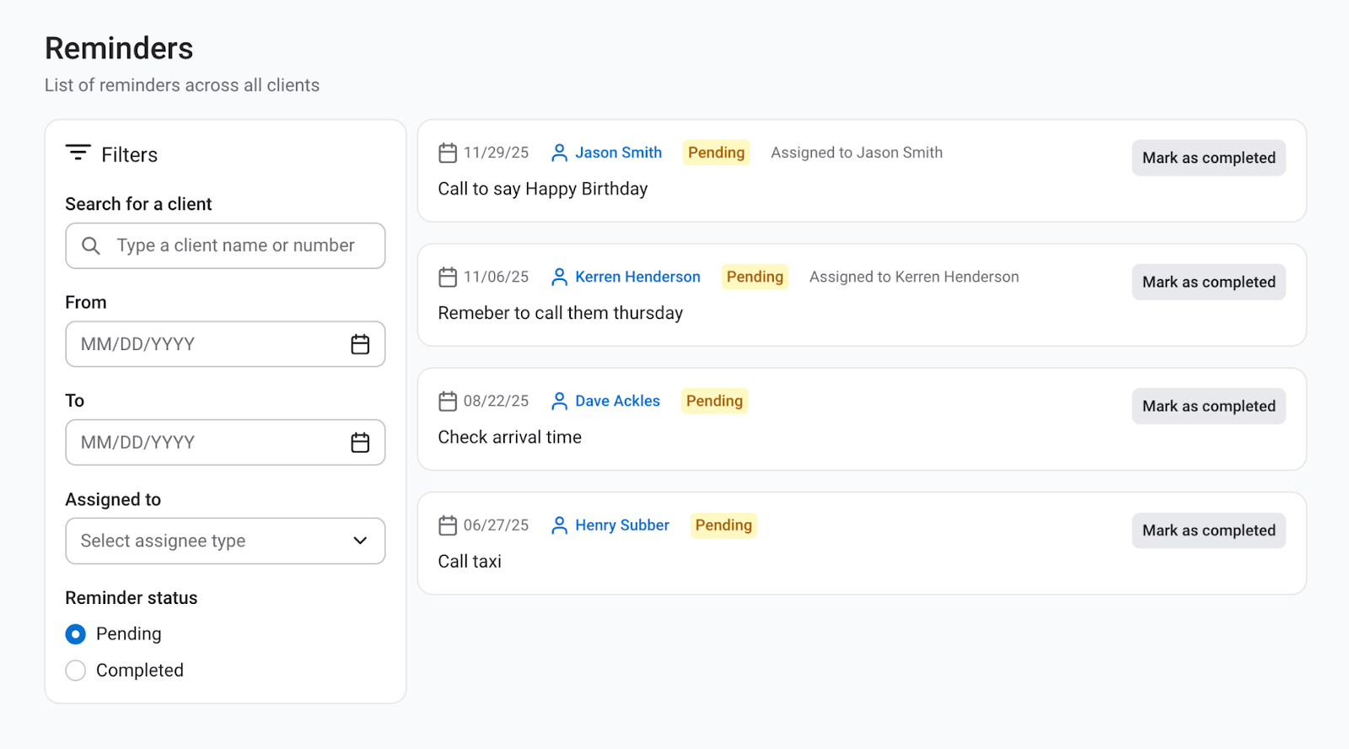The image size is (1349, 749).
Task: Click the search magnifier icon
Action: [91, 245]
